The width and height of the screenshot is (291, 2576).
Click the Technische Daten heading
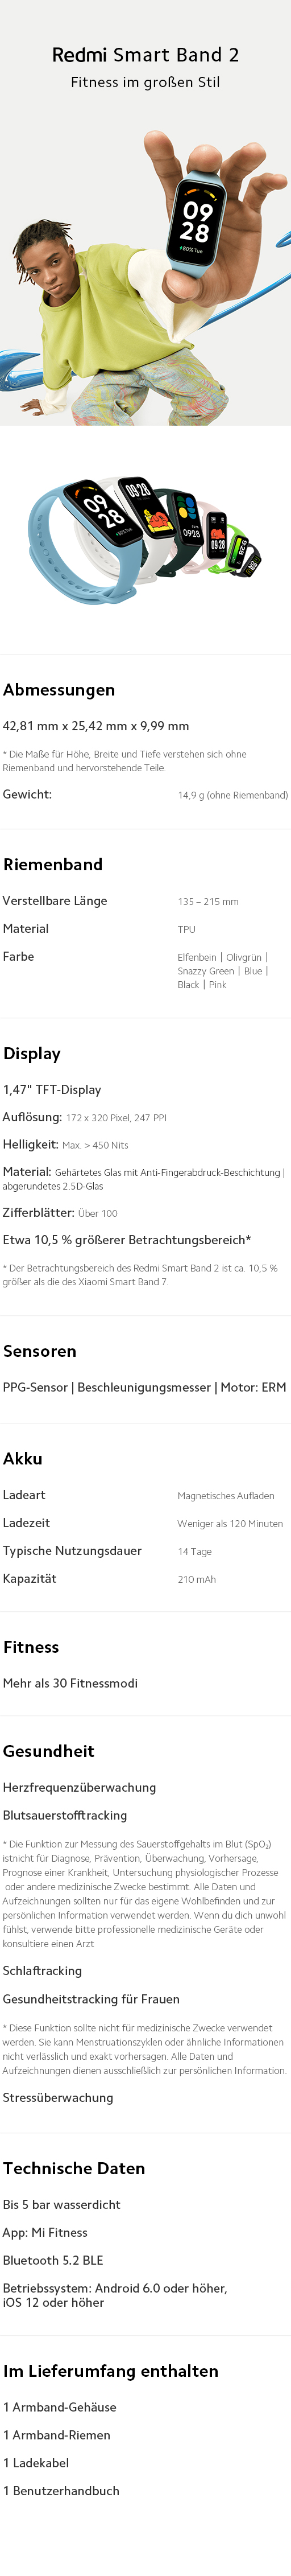pos(74,2168)
